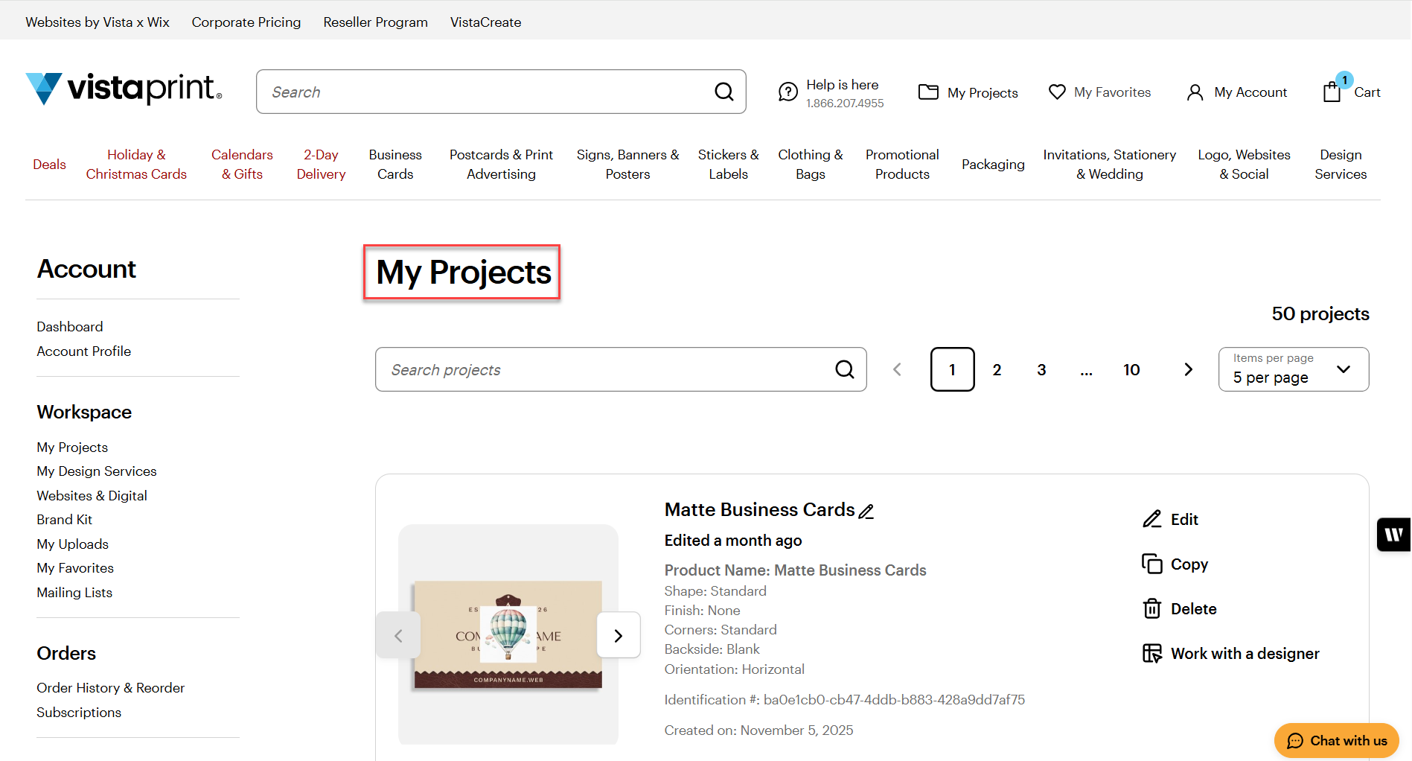The image size is (1412, 761).
Task: Open Business Cards menu
Action: [395, 165]
